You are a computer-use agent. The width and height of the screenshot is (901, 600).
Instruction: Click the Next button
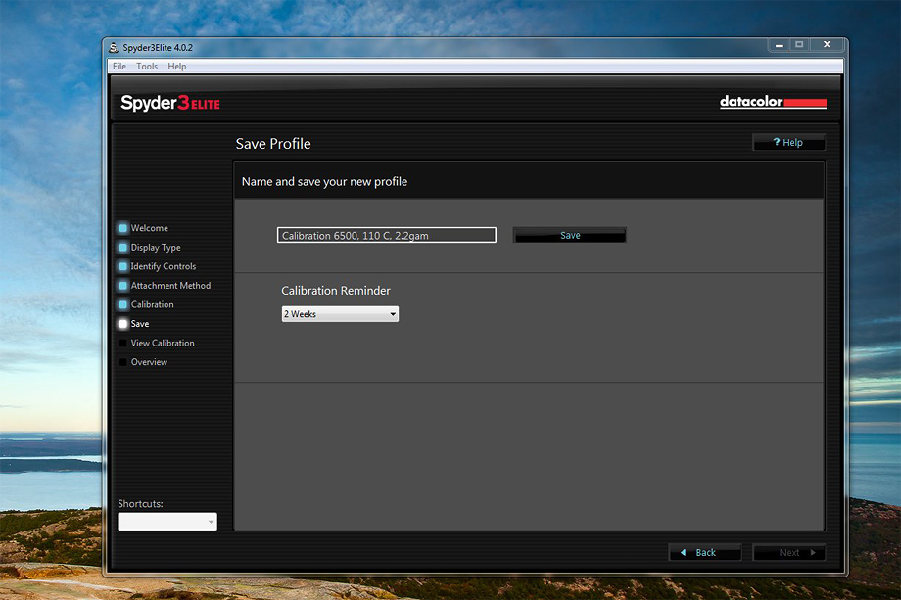789,552
